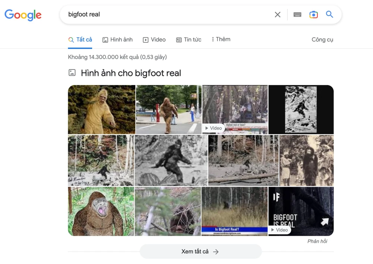The width and height of the screenshot is (373, 264).
Task: Open the 'Hình ảnh cho bigfoot real' heading link
Action: (131, 73)
